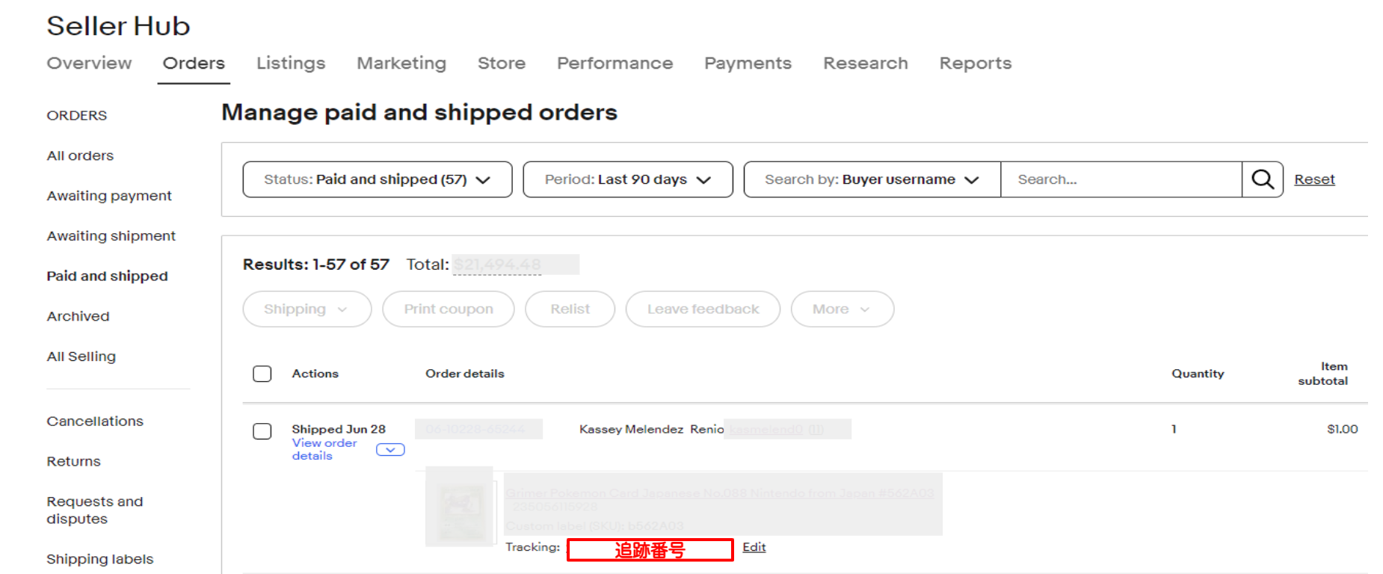Expand the Search by Buyer username dropdown
The height and width of the screenshot is (574, 1383).
[x=872, y=179]
